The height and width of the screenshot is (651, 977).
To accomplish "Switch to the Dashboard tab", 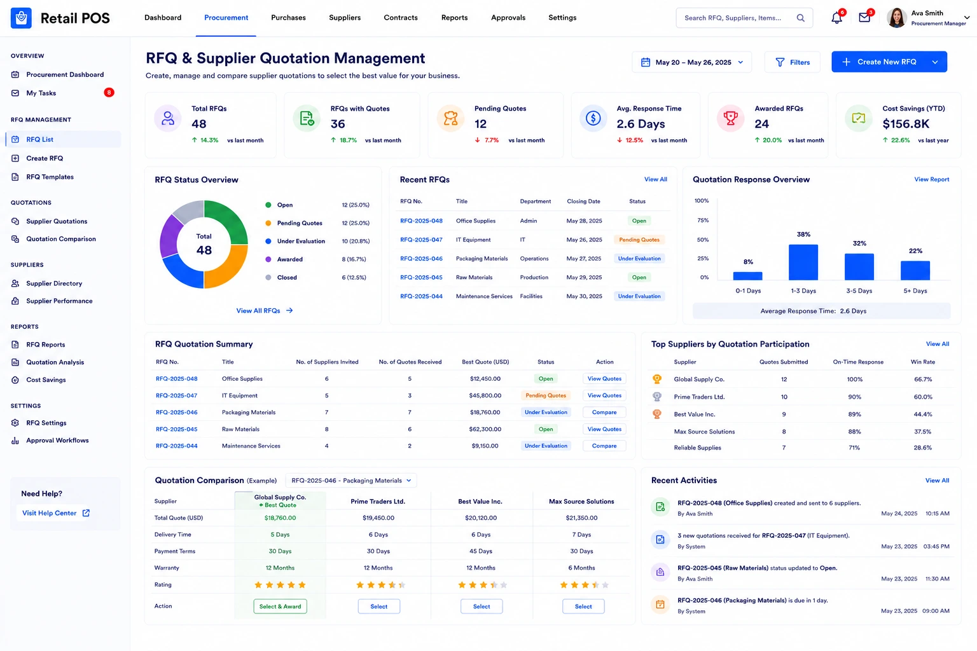I will click(163, 18).
